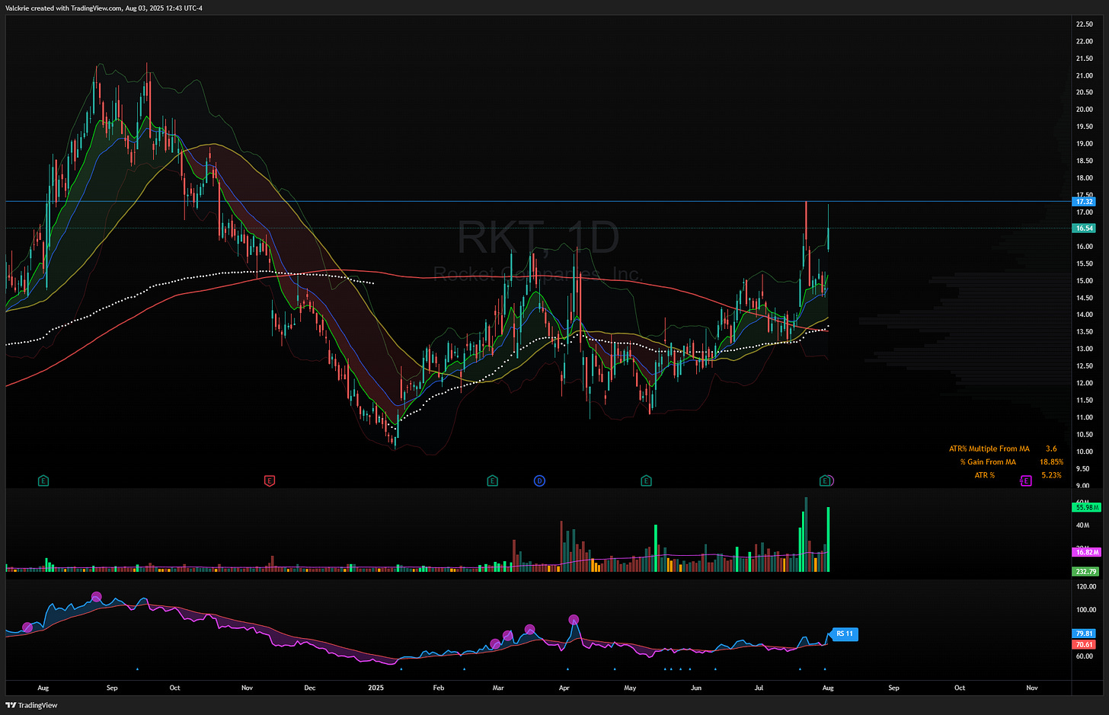Click the blue dividend D marker
Screen dimensions: 1109x715
[x=539, y=480]
